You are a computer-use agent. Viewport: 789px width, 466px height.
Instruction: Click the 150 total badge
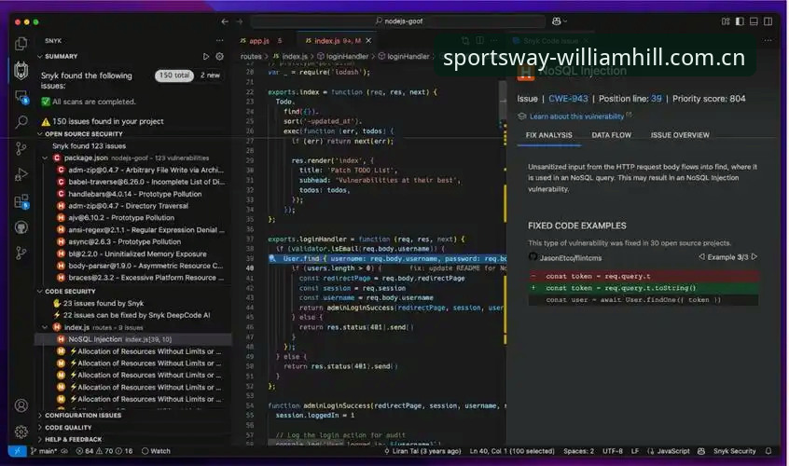coord(174,75)
